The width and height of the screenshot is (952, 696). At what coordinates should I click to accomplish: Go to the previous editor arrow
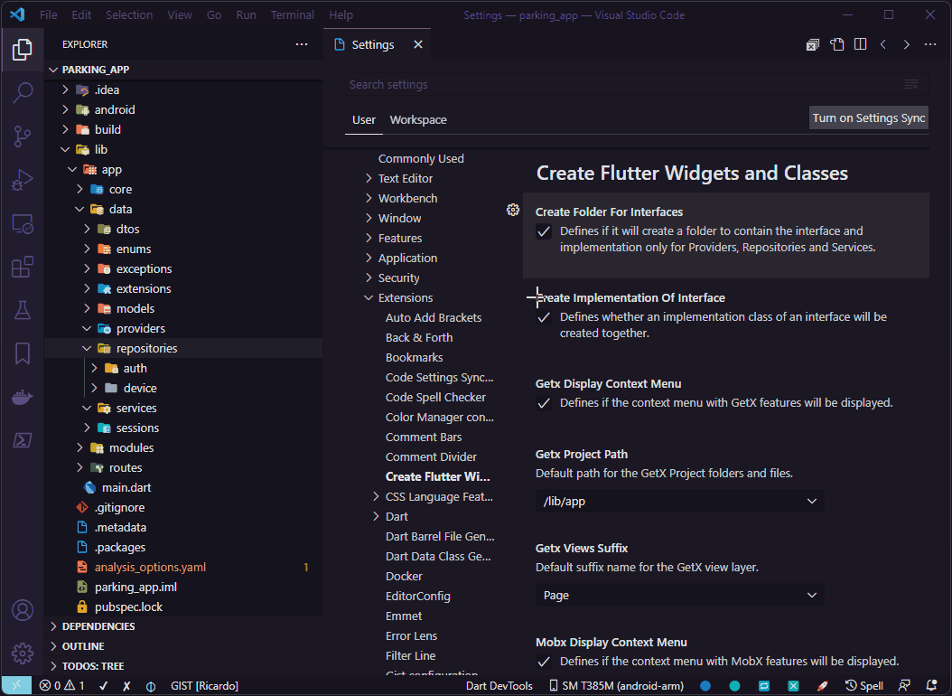tap(883, 44)
